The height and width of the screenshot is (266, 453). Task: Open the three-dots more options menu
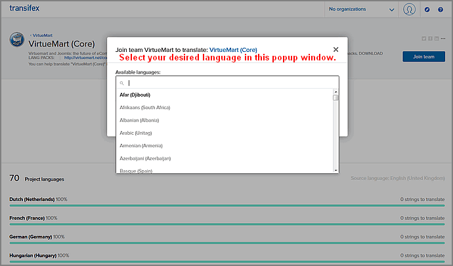pyautogui.click(x=443, y=39)
